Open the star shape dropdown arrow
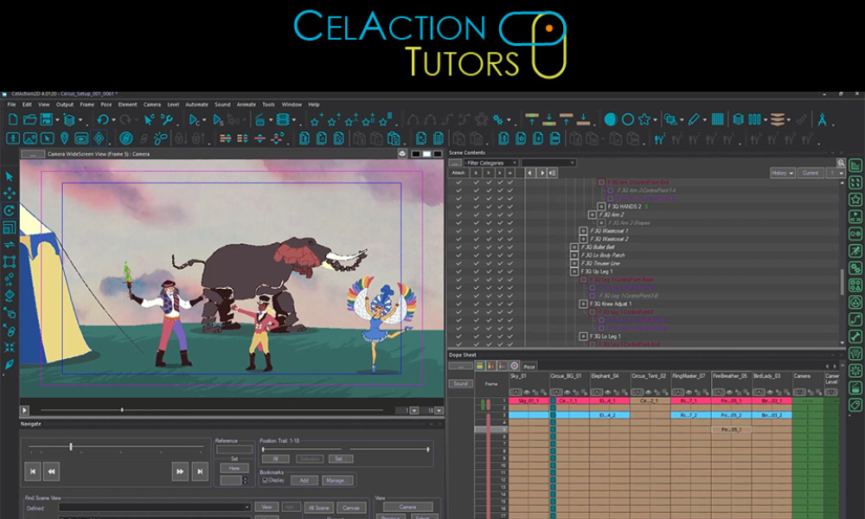This screenshot has width=865, height=519. coord(655,119)
